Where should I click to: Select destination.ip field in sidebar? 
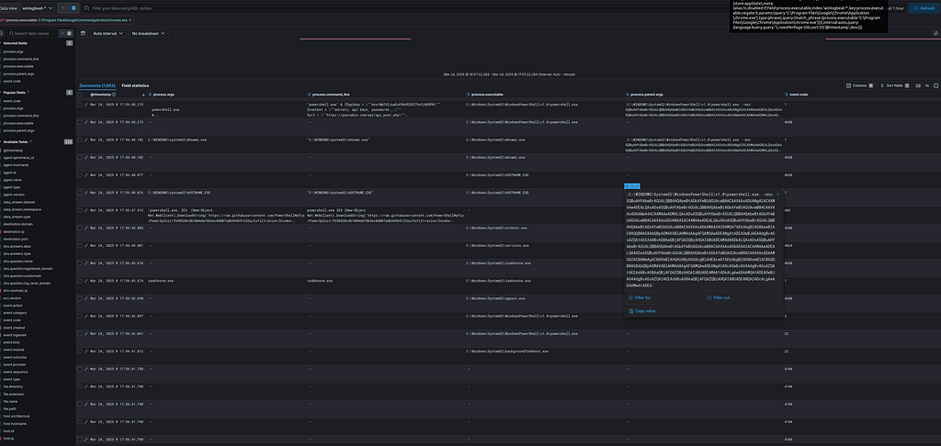point(15,231)
